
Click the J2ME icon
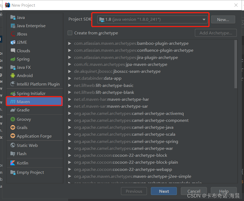click(13, 42)
